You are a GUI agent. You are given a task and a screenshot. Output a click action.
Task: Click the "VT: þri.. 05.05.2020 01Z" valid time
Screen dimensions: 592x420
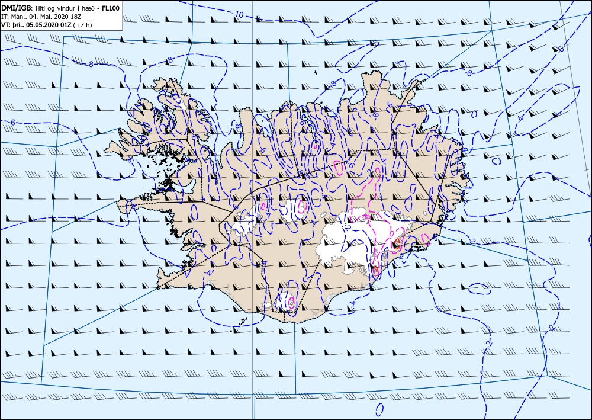(37, 25)
